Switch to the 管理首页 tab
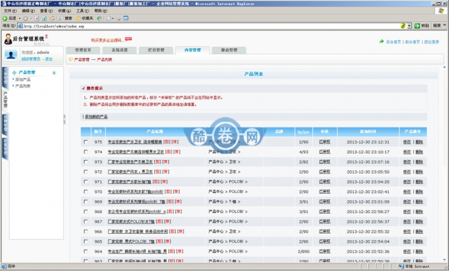 click(x=83, y=50)
